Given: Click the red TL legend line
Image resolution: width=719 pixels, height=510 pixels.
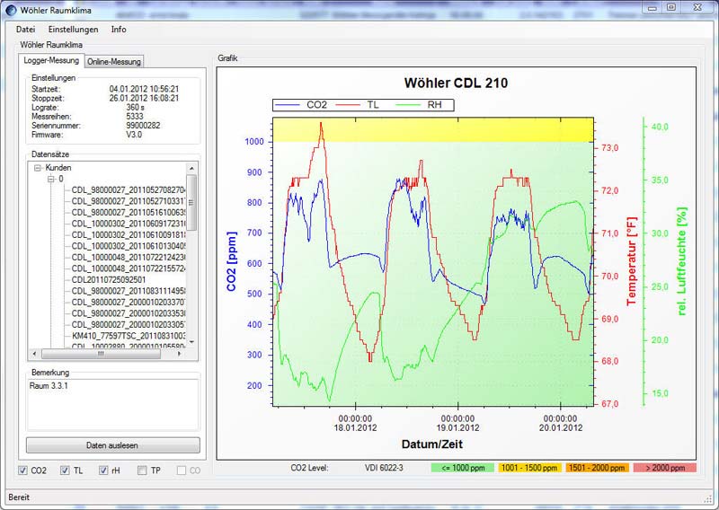Looking at the screenshot, I should pyautogui.click(x=349, y=105).
